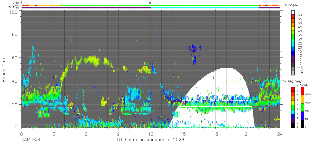Select the 6 hour mark on UT axis

coord(86,134)
